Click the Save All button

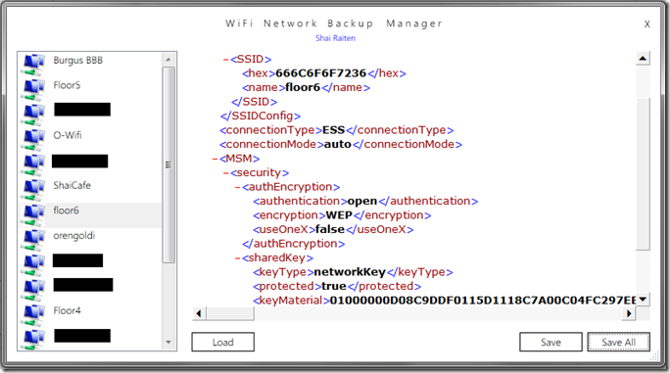tap(619, 342)
